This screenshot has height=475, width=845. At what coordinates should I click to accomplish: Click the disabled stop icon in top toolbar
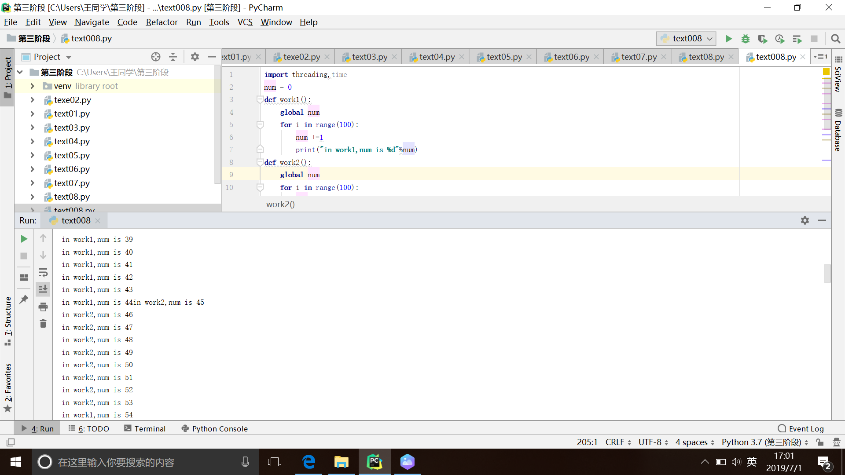(x=814, y=39)
